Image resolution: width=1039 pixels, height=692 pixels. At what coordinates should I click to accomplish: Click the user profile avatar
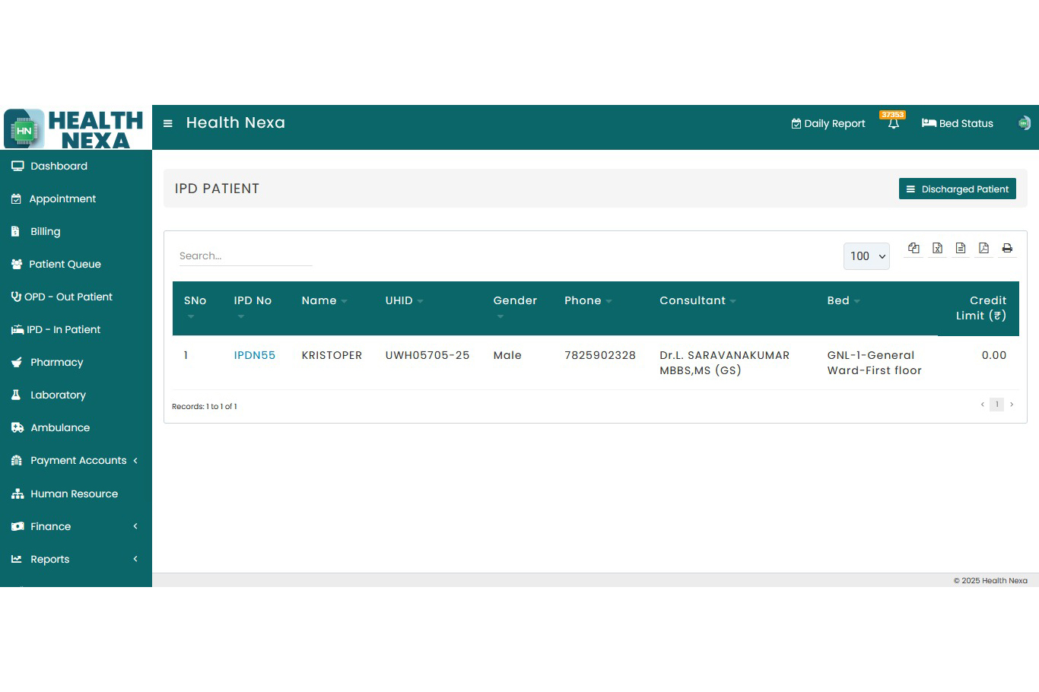(1024, 123)
